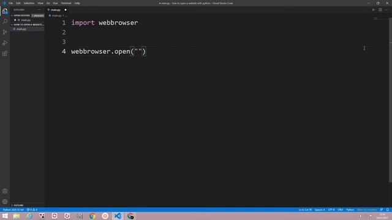The width and height of the screenshot is (392, 220).
Task: Open the Run and Debug view
Action: click(x=5, y=43)
